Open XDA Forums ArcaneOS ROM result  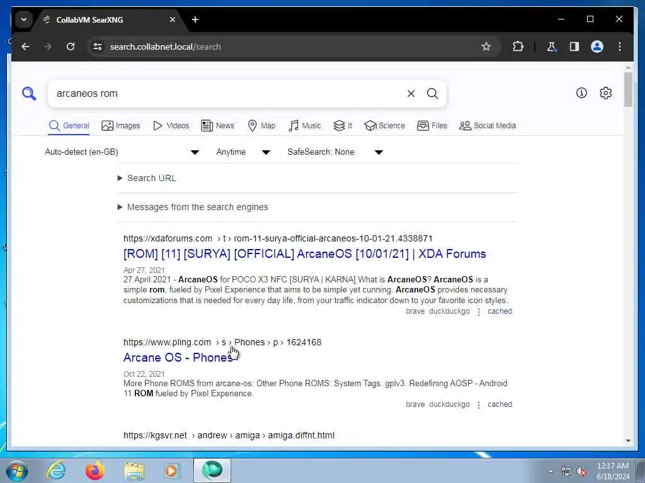(x=304, y=254)
